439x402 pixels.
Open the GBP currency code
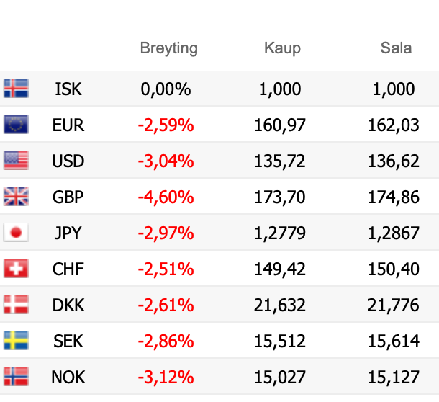pos(68,197)
